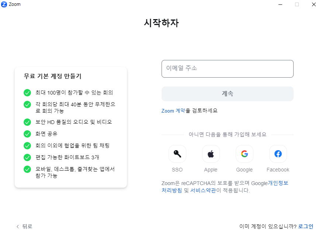Click the Facebook label text
Viewport: 322px width, 241px height.
[278, 170]
